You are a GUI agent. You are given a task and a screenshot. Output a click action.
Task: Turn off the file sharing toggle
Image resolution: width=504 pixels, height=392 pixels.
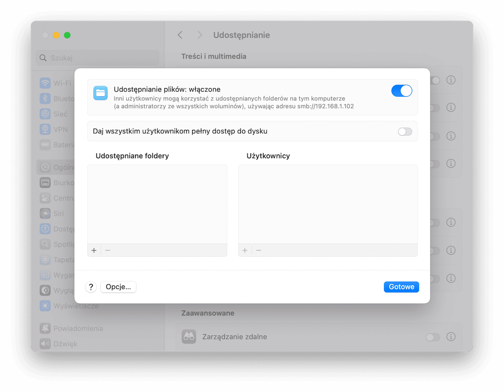(x=401, y=91)
